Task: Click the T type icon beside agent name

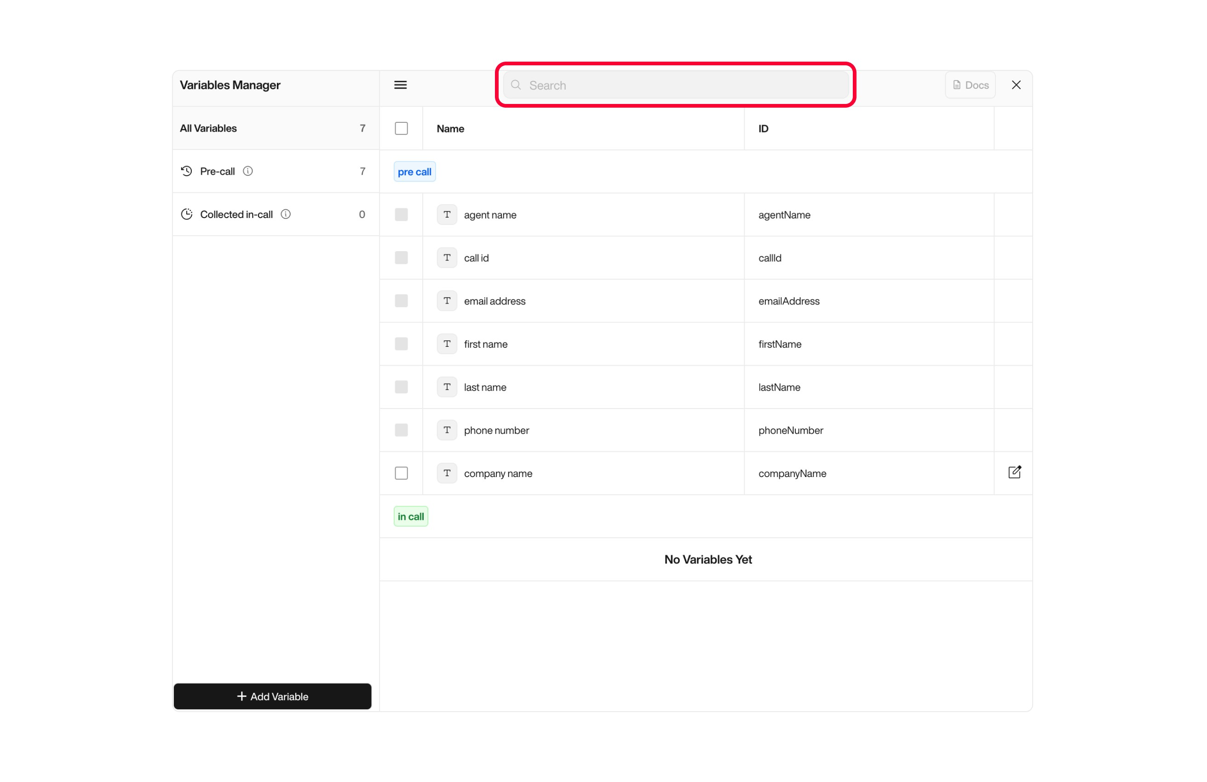Action: (447, 214)
